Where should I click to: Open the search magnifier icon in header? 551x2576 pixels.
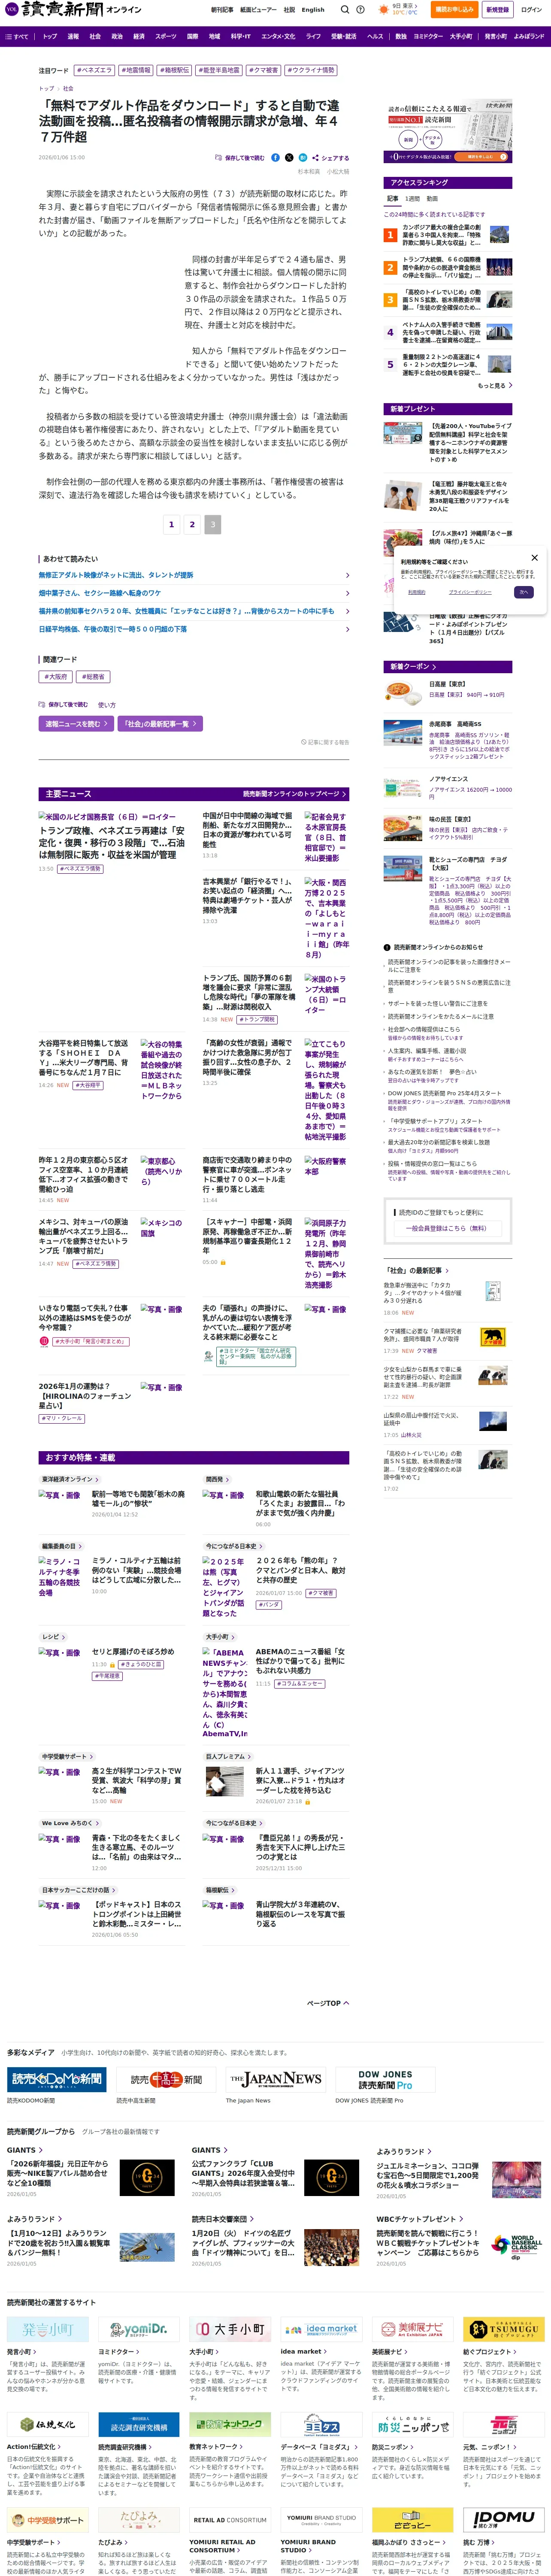click(345, 10)
